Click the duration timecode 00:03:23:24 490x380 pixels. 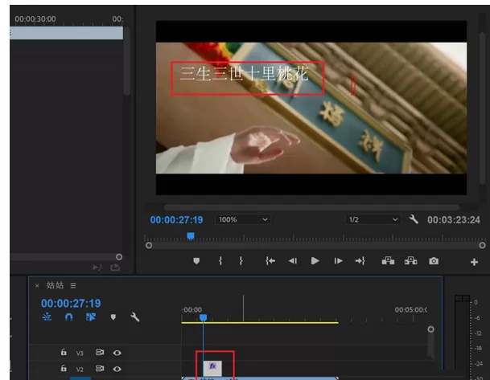tap(454, 220)
